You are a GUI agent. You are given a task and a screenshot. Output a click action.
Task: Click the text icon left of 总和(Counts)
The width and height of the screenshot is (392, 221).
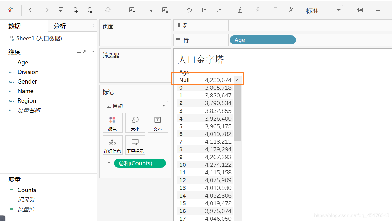click(109, 163)
